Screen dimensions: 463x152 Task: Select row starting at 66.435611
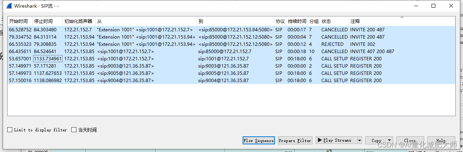pyautogui.click(x=231, y=51)
